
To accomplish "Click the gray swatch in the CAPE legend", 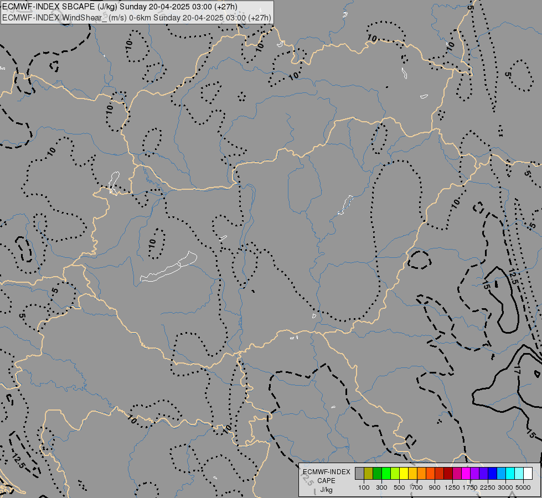I will click(359, 473).
